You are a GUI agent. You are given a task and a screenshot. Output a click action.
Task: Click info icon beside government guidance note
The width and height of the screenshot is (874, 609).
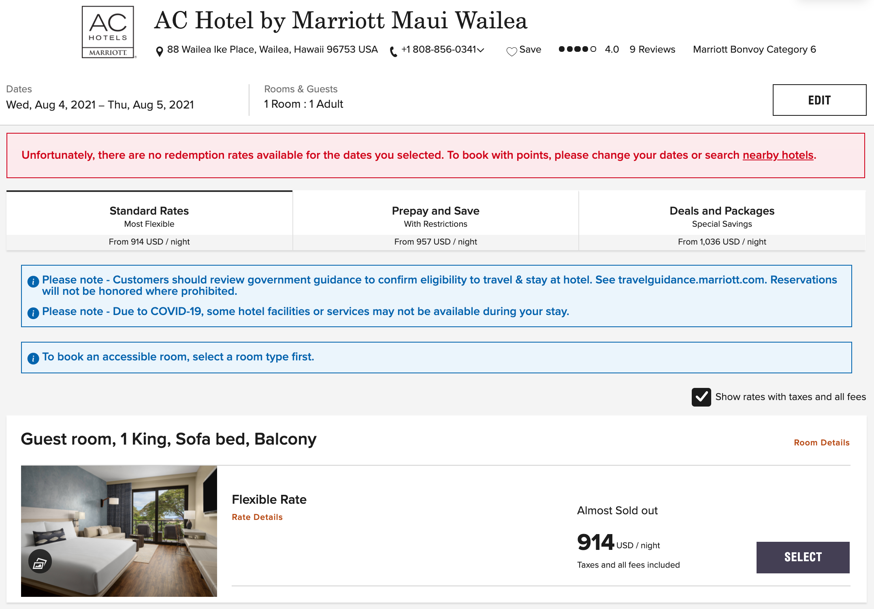coord(33,281)
